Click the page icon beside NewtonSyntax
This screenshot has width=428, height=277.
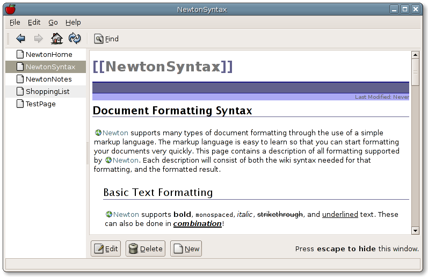point(20,67)
